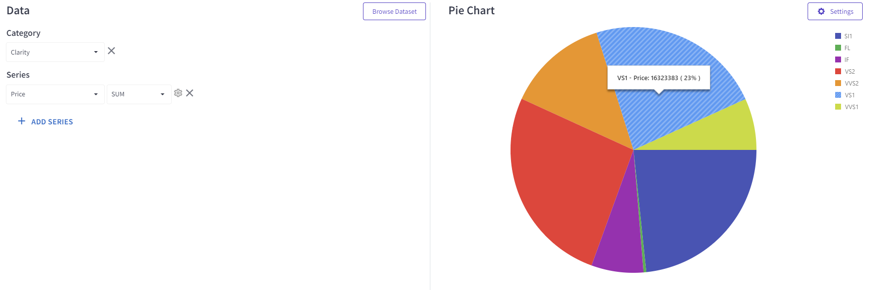The height and width of the screenshot is (290, 874).
Task: Delete the Price series with X icon
Action: pyautogui.click(x=190, y=93)
